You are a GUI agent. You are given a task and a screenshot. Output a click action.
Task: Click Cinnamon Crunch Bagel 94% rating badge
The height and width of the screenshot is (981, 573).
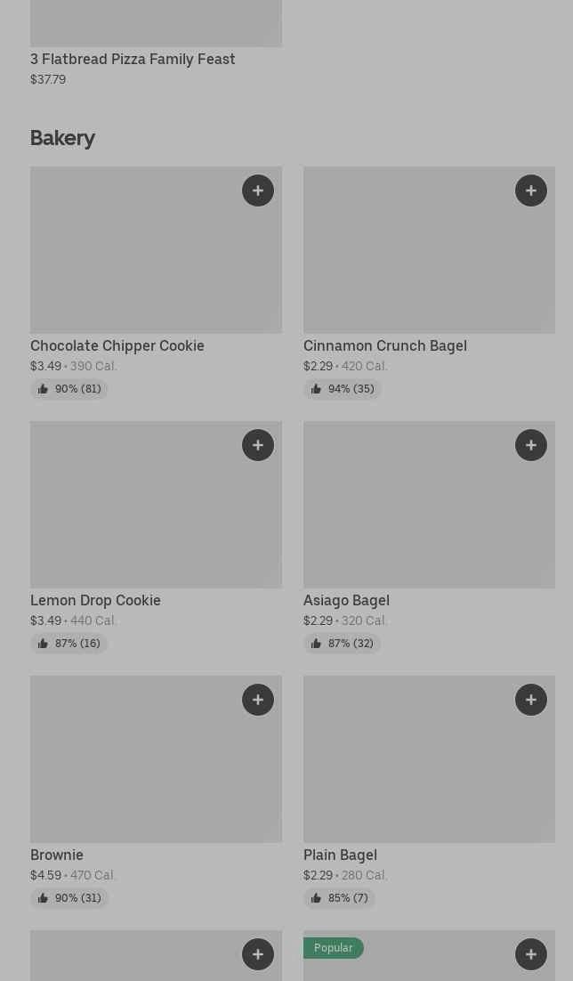coord(343,389)
